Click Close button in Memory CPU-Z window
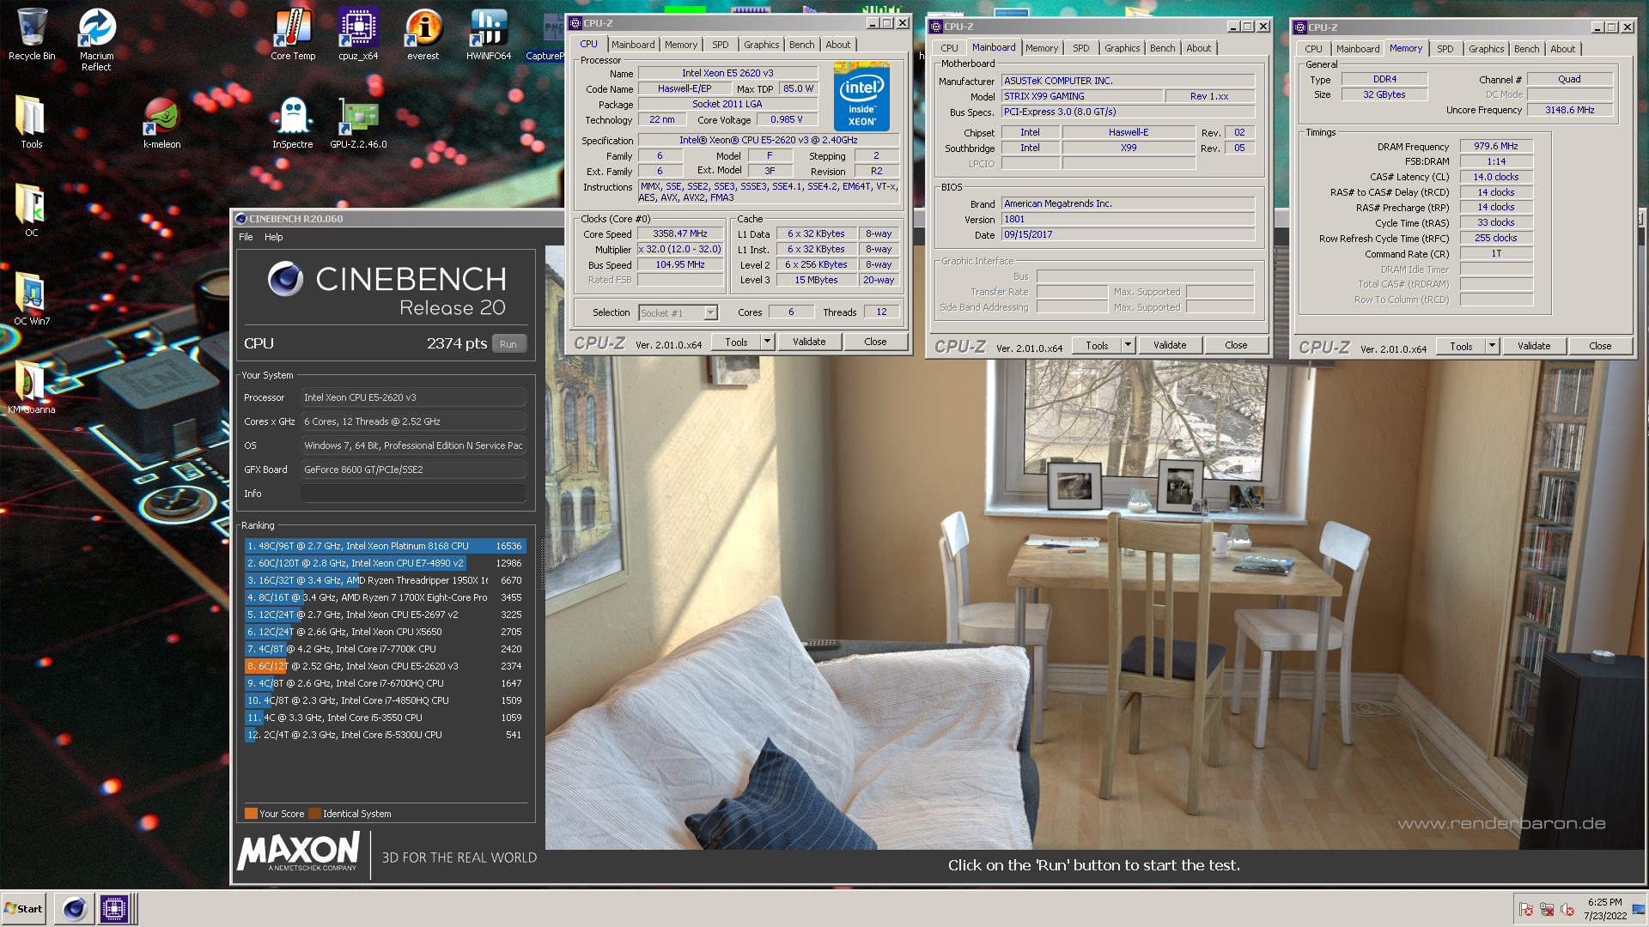Image resolution: width=1649 pixels, height=927 pixels. (x=1600, y=346)
